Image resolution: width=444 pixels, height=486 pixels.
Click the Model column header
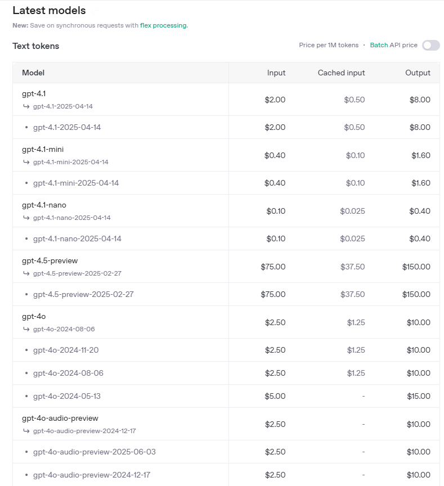coord(33,73)
